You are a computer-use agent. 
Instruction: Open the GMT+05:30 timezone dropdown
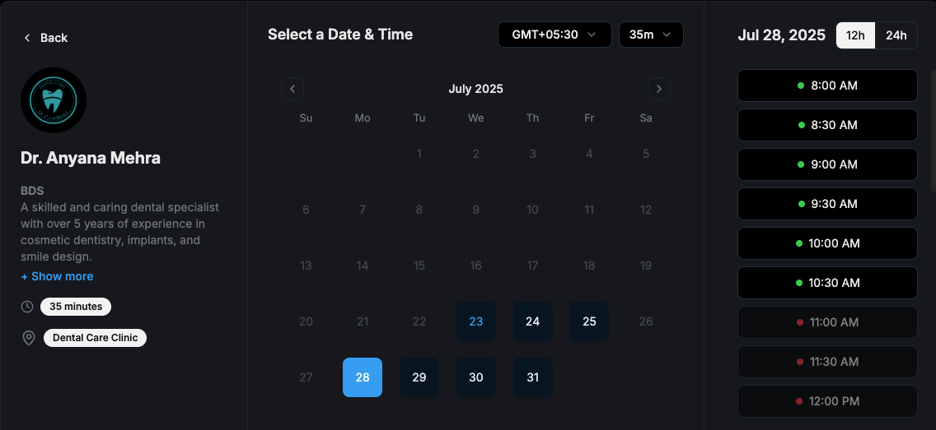tap(555, 35)
